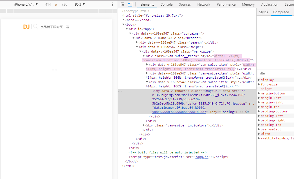Viewport: 294px width, 179px height.
Task: Edit the viewport height field 736
Action: (64, 4)
